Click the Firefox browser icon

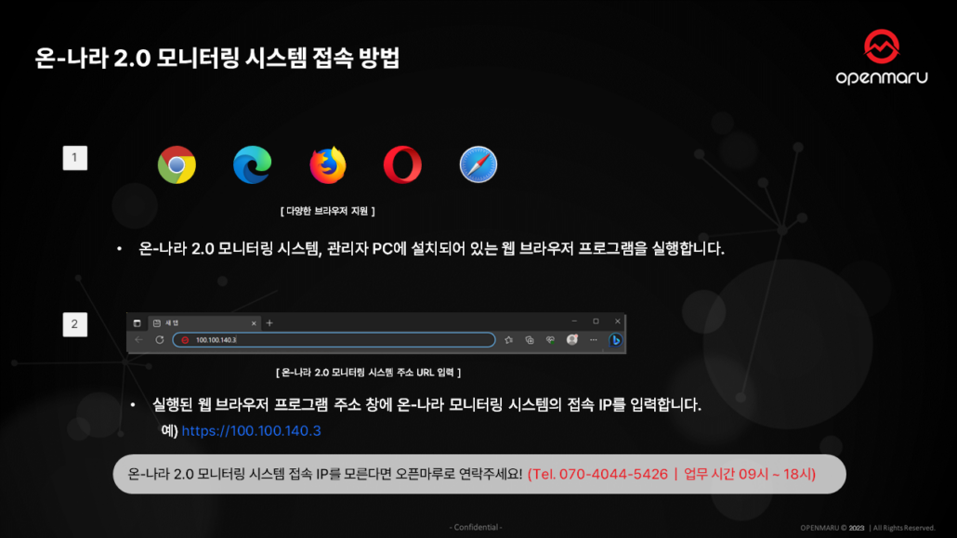327,165
